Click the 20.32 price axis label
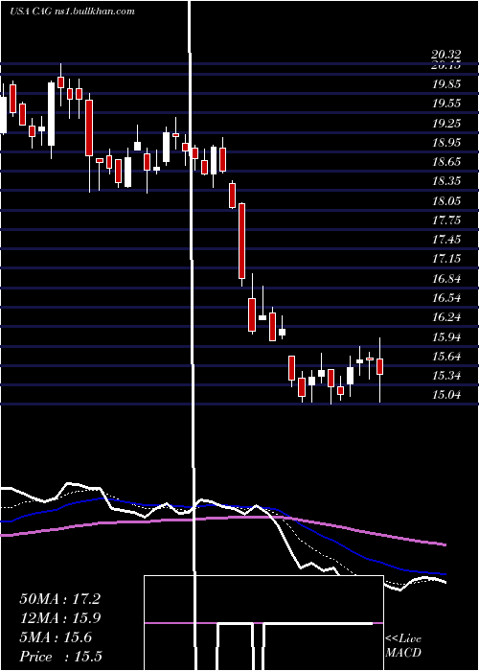Image resolution: width=479 pixels, height=671 pixels. [446, 55]
